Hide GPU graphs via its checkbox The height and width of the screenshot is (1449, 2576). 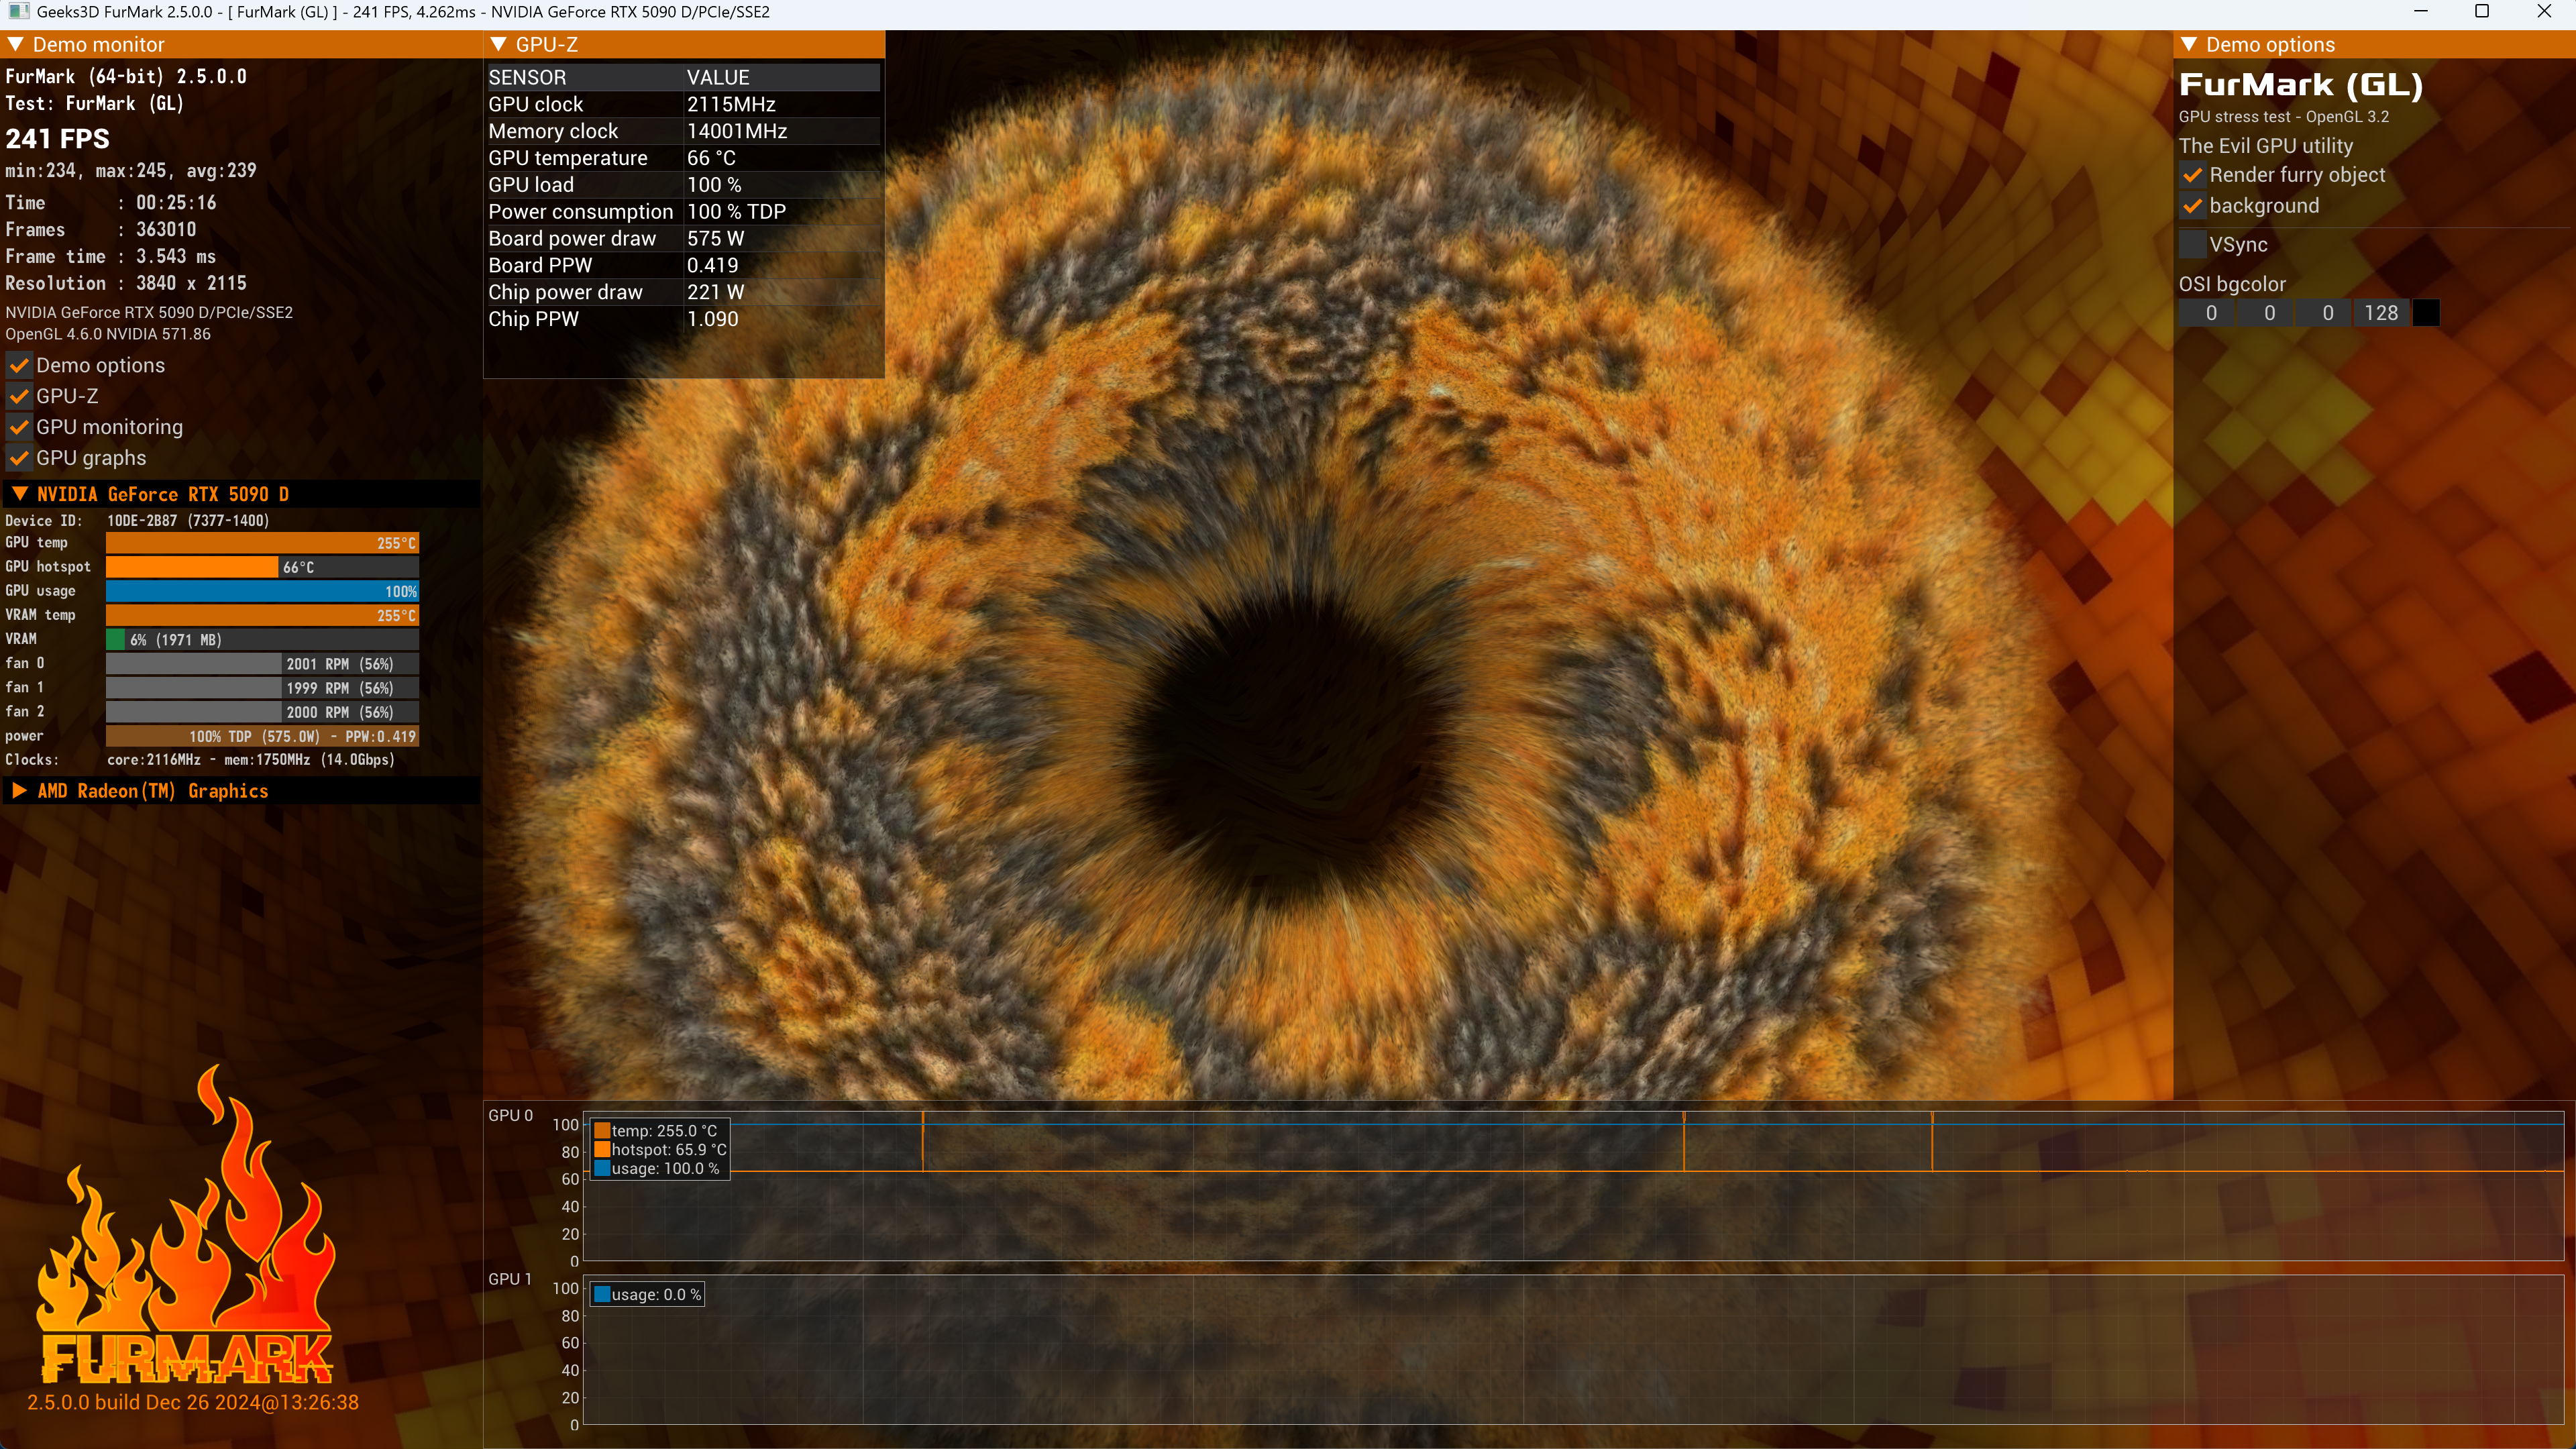point(19,458)
